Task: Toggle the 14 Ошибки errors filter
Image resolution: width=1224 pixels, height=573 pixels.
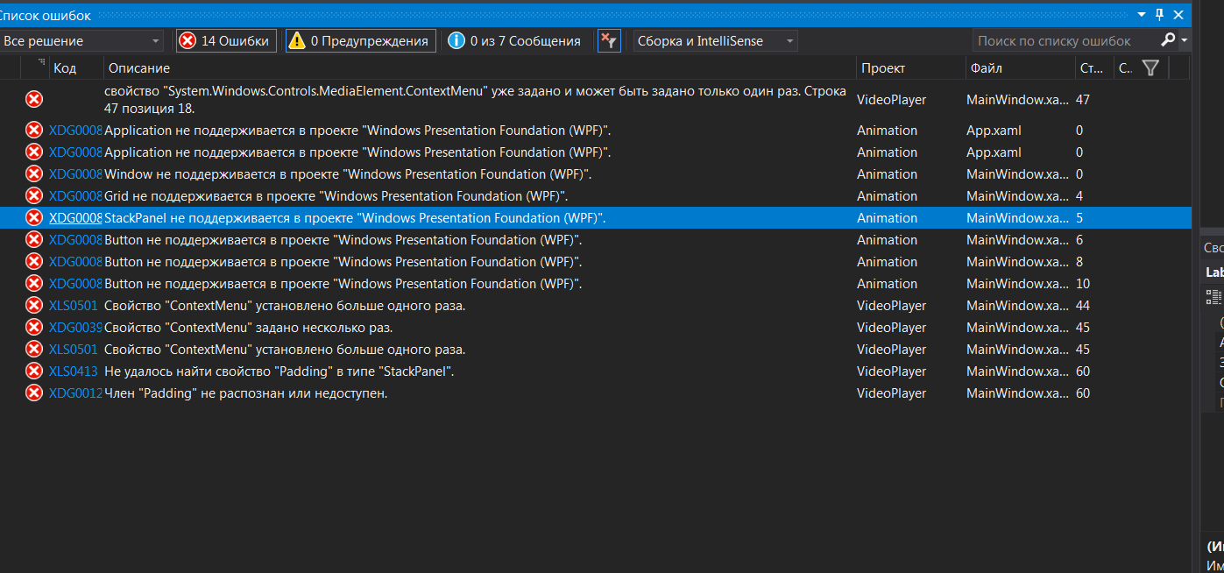Action: click(226, 40)
